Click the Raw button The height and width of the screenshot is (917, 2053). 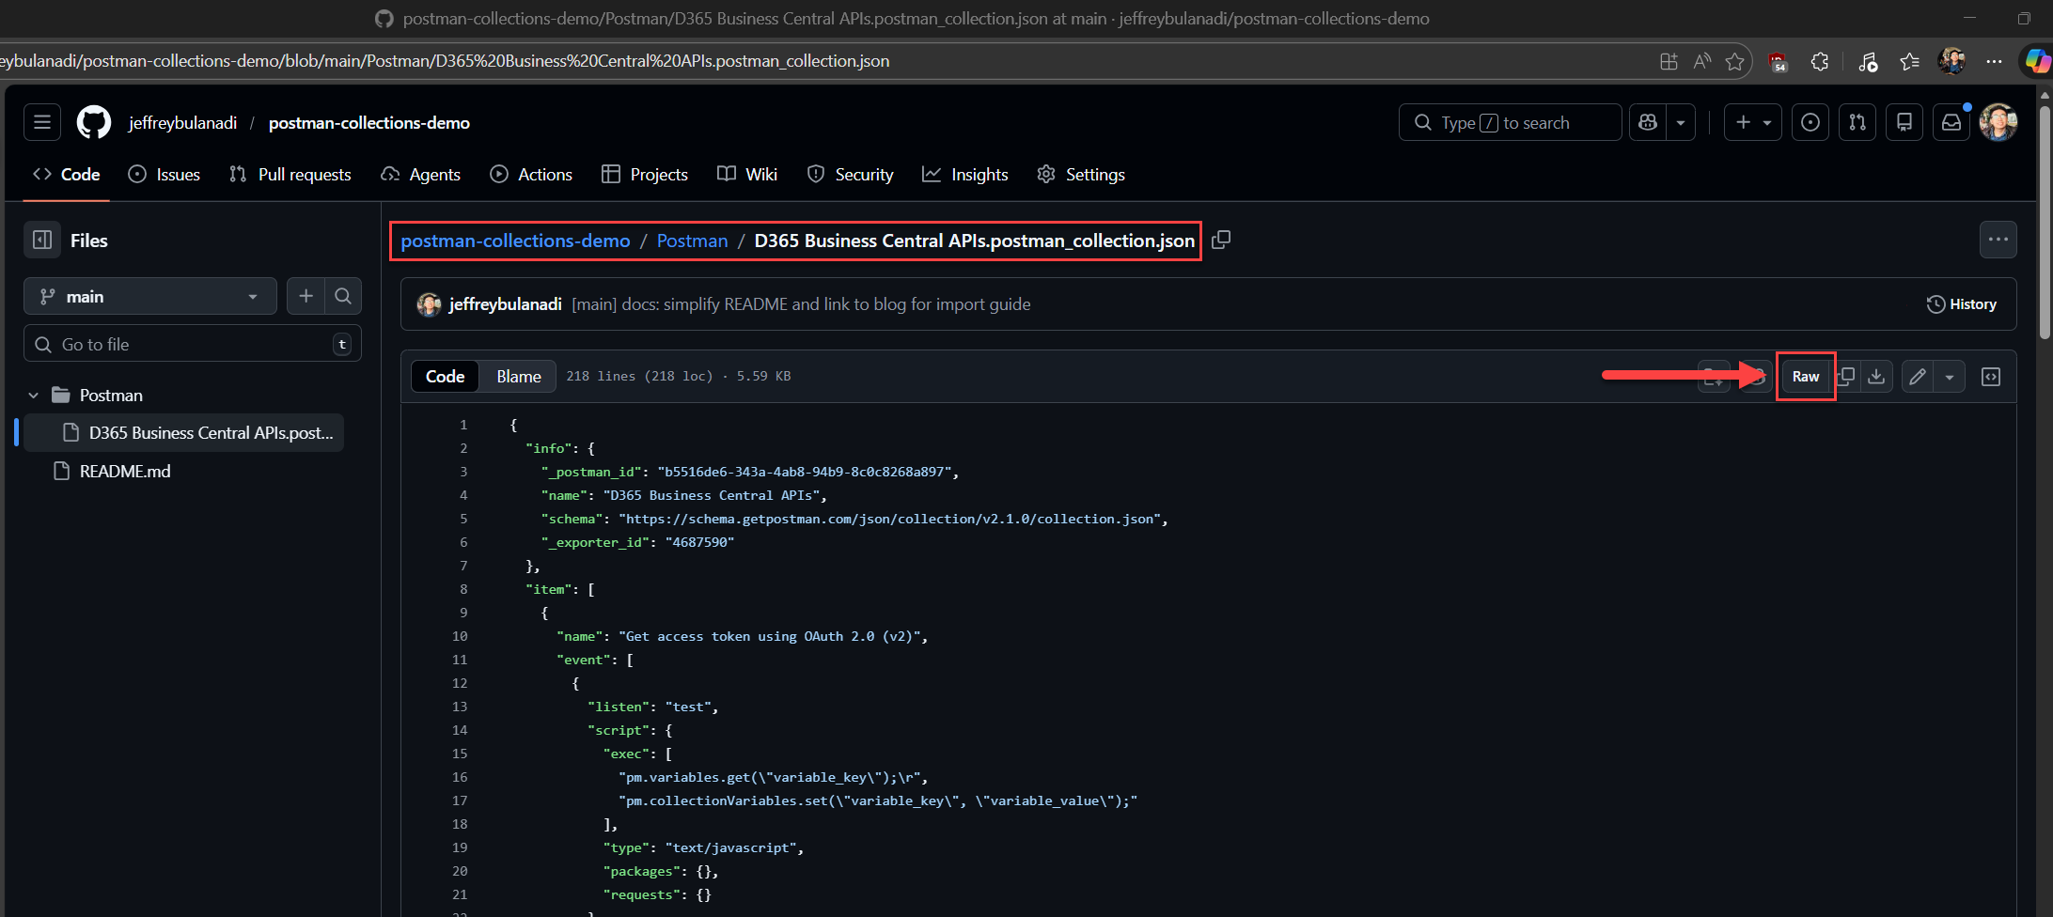pos(1806,376)
